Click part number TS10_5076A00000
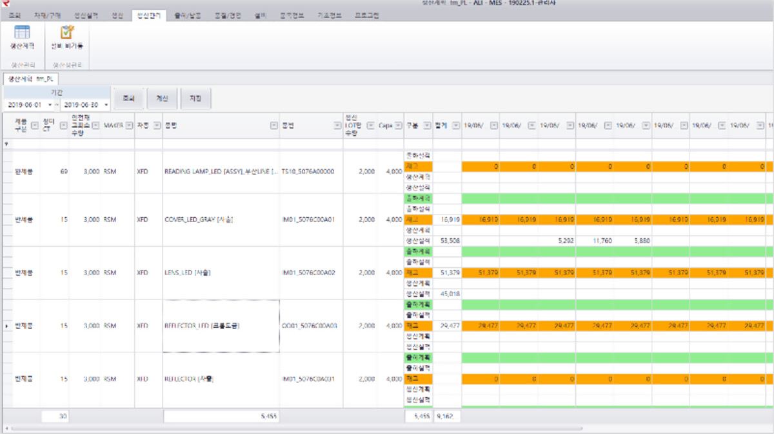Viewport: 774px width, 434px height. [x=308, y=172]
